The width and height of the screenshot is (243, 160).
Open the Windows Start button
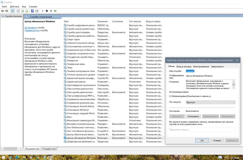click(x=3, y=158)
